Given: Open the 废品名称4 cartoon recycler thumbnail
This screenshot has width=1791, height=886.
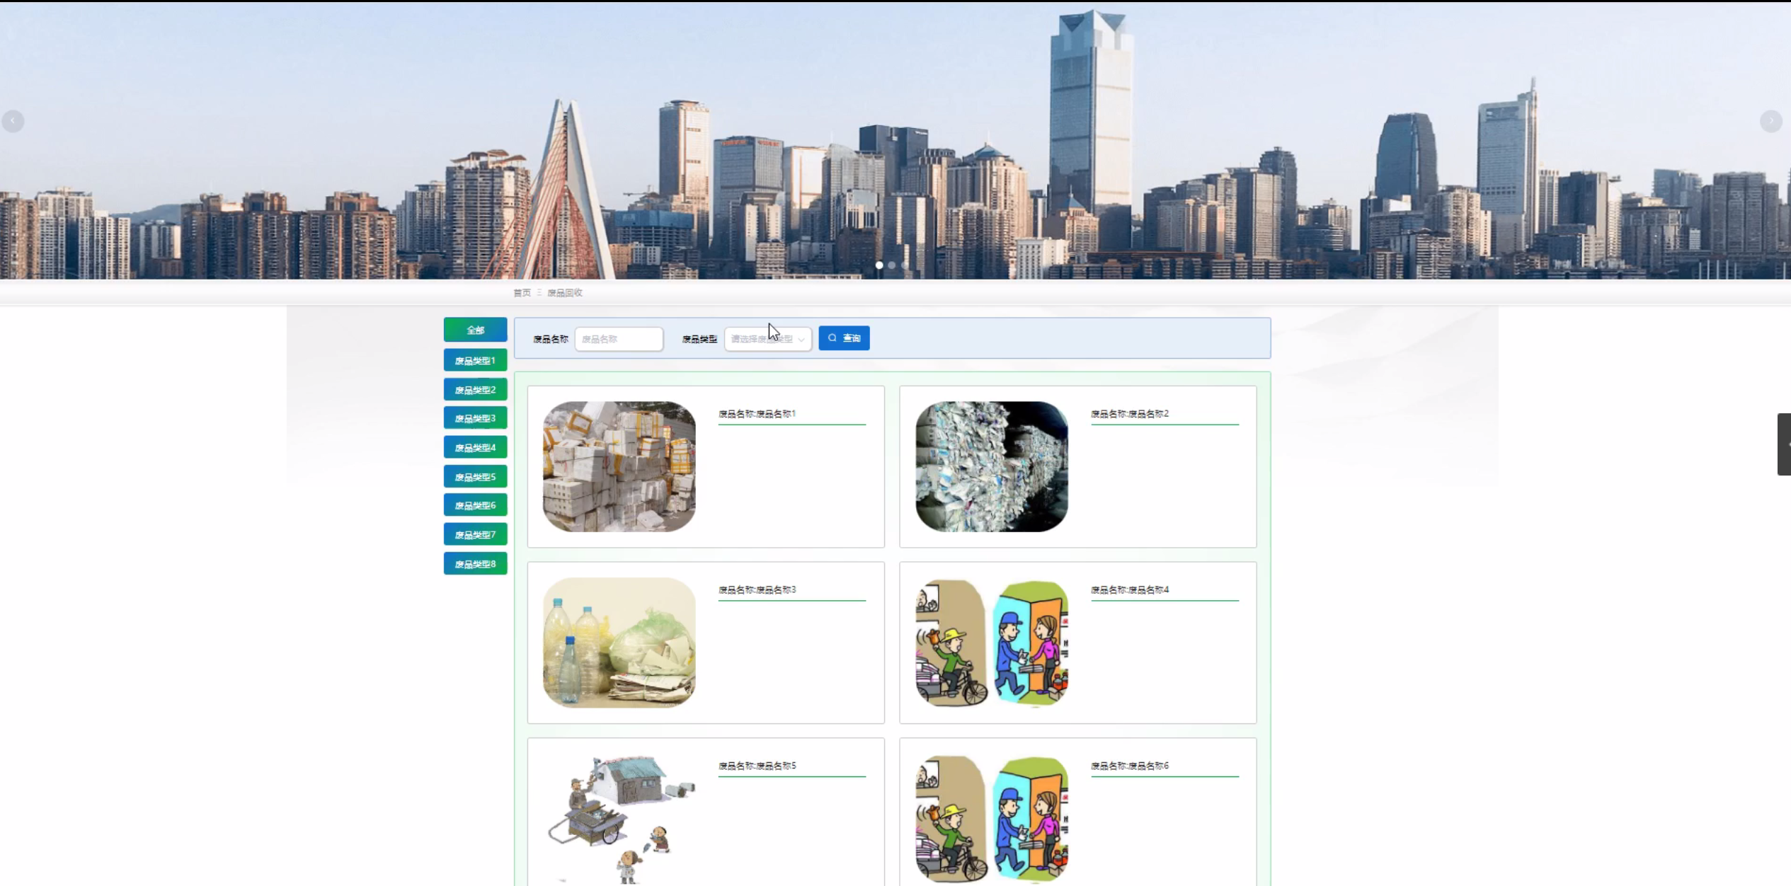Looking at the screenshot, I should (991, 643).
